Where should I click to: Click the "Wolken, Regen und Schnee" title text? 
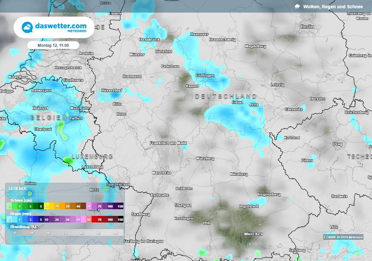tap(333, 7)
